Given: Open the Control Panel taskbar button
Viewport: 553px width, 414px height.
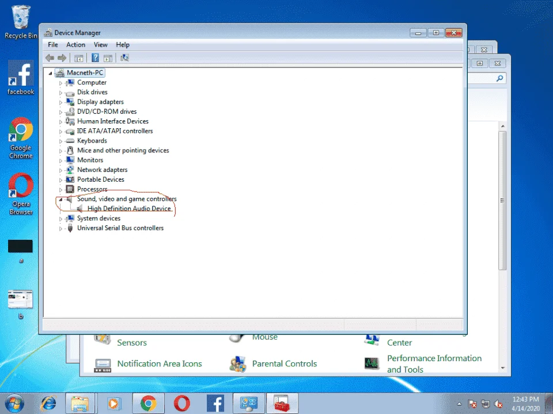Looking at the screenshot, I should click(249, 404).
